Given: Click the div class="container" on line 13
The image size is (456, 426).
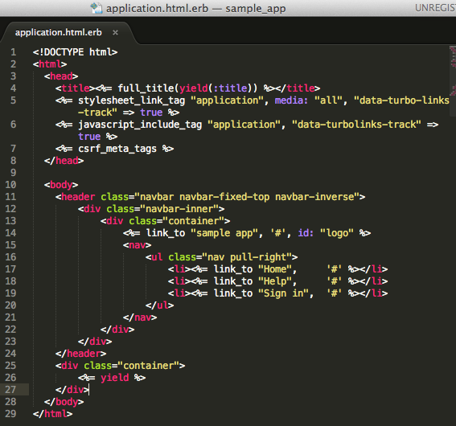Looking at the screenshot, I should point(165,221).
